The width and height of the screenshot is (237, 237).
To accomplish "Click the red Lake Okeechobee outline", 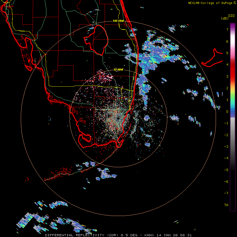I will point(96,40).
